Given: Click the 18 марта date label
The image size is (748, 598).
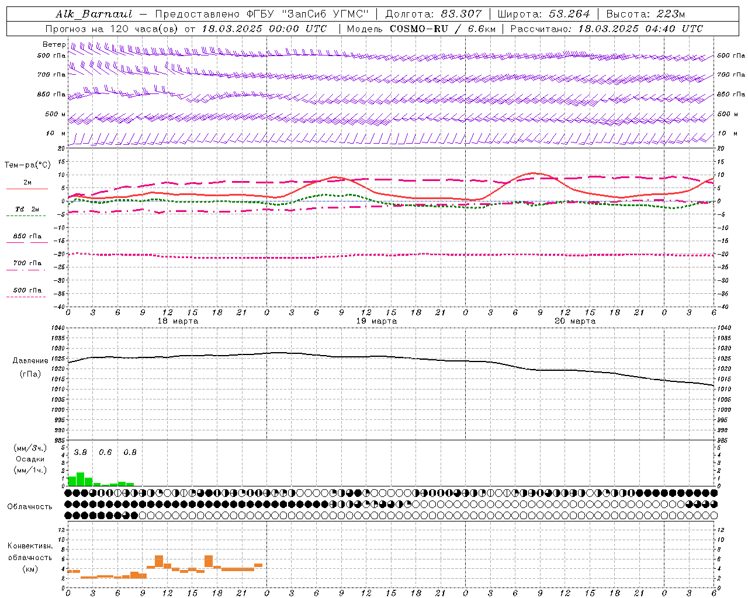Looking at the screenshot, I should pos(178,321).
